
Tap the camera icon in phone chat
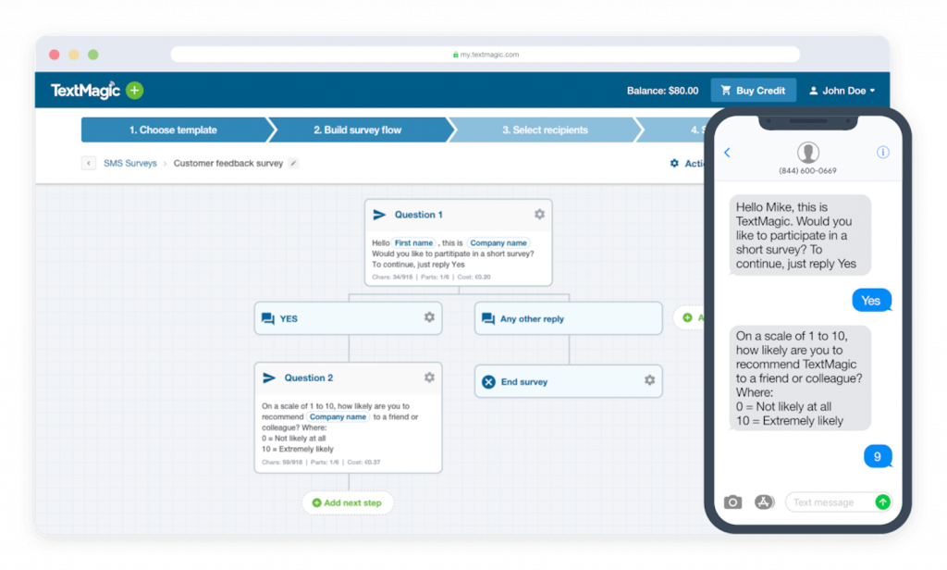point(732,502)
